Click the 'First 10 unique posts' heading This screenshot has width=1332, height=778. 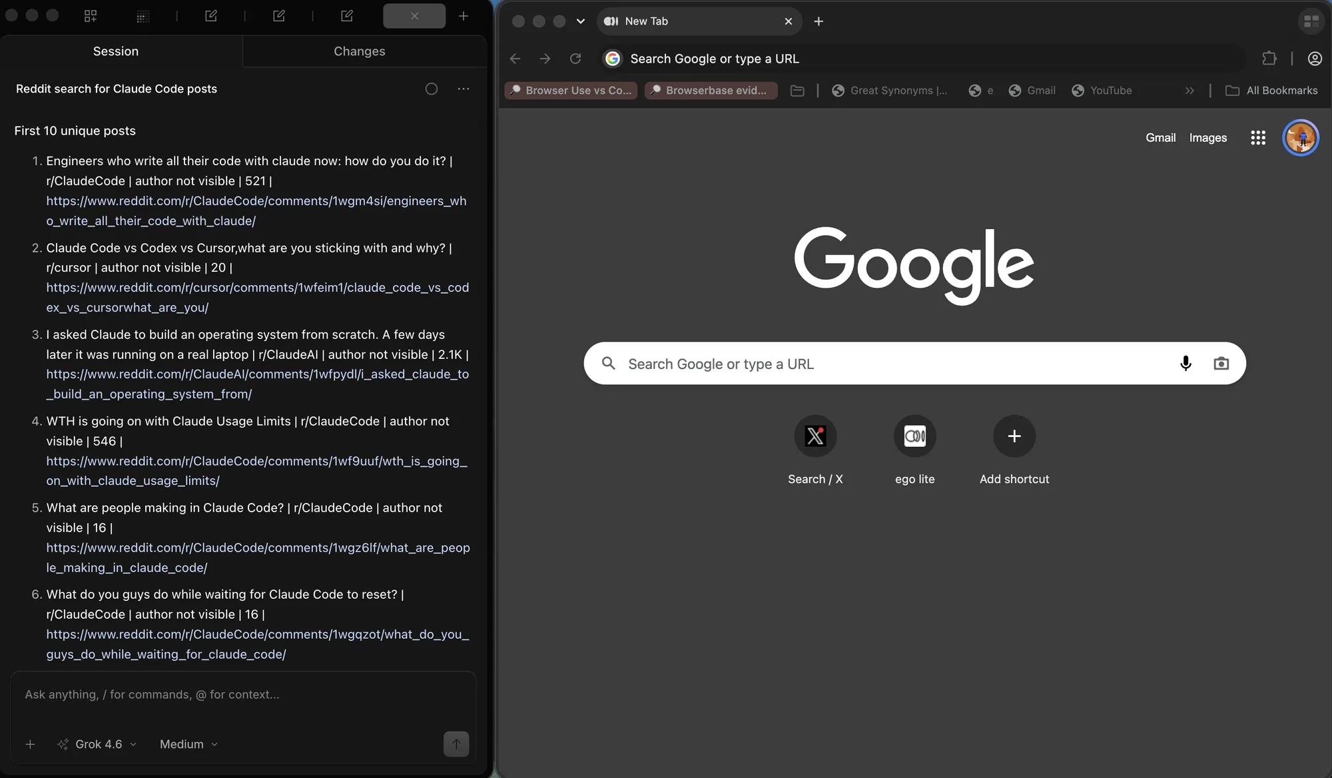pyautogui.click(x=75, y=131)
